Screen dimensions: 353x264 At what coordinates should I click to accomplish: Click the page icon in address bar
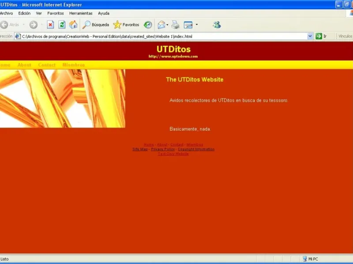tap(18, 36)
